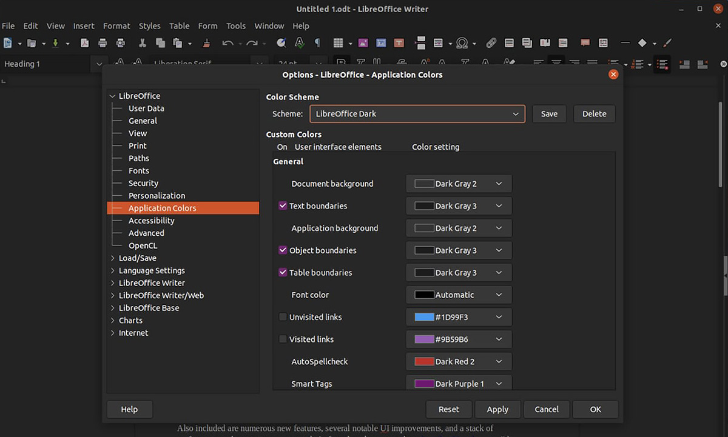Open the Font color Automatic dropdown
Screen dimensions: 728x437
point(459,295)
